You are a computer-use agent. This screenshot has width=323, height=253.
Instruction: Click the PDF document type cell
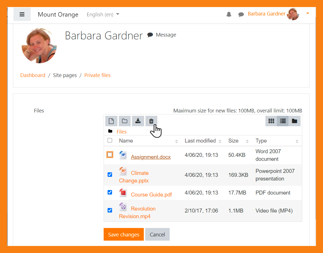(x=273, y=193)
